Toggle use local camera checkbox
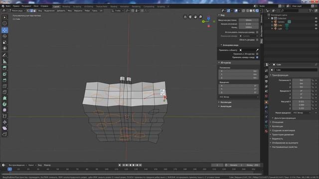This screenshot has height=179, width=319. [x=257, y=32]
